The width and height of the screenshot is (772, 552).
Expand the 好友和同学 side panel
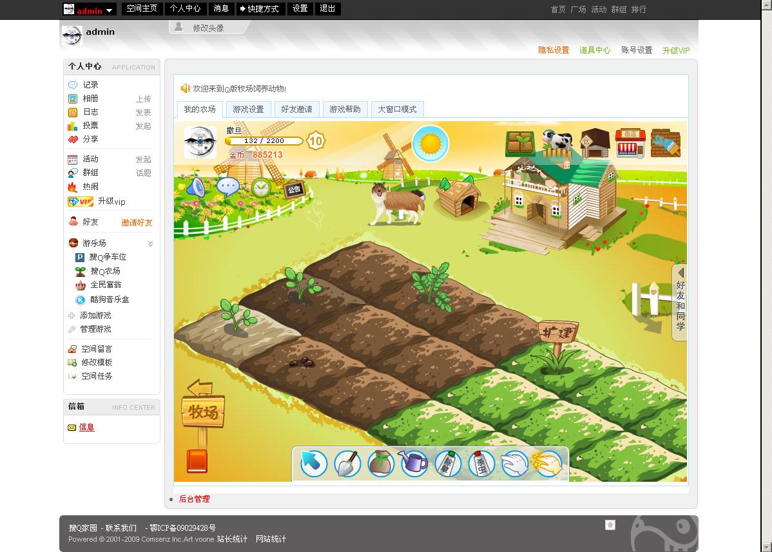(680, 302)
